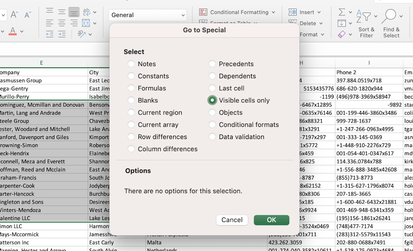Increase the font size

pos(13,14)
